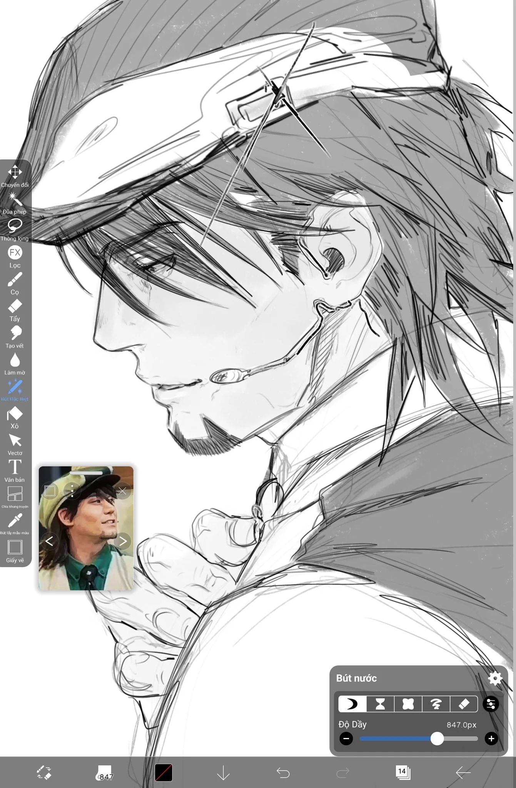This screenshot has height=788, width=516.
Task: Select the Bút Đặc Biệt special pen
Action: 15,391
